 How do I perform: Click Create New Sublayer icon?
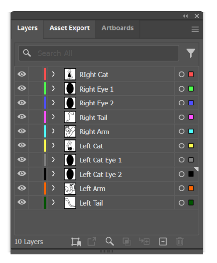pos(145,241)
